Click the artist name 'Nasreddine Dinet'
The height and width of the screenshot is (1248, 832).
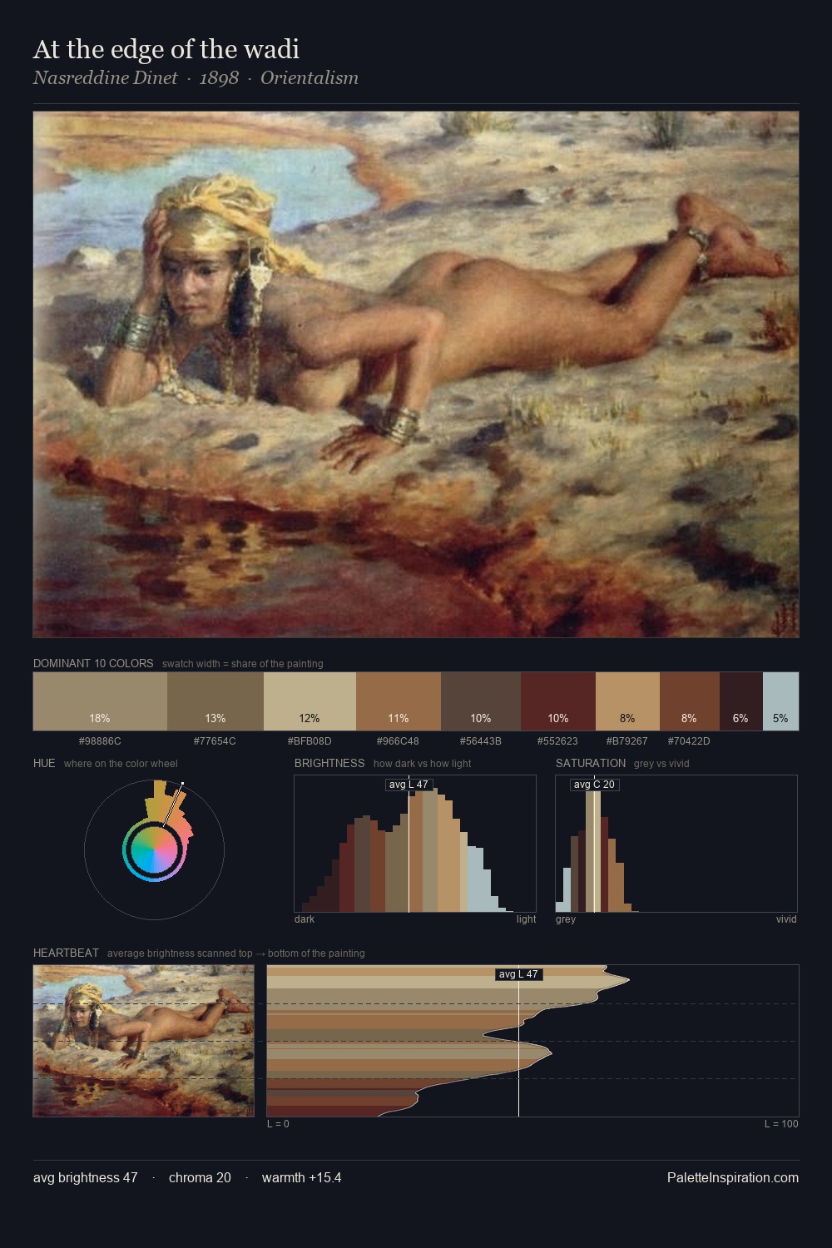point(106,78)
